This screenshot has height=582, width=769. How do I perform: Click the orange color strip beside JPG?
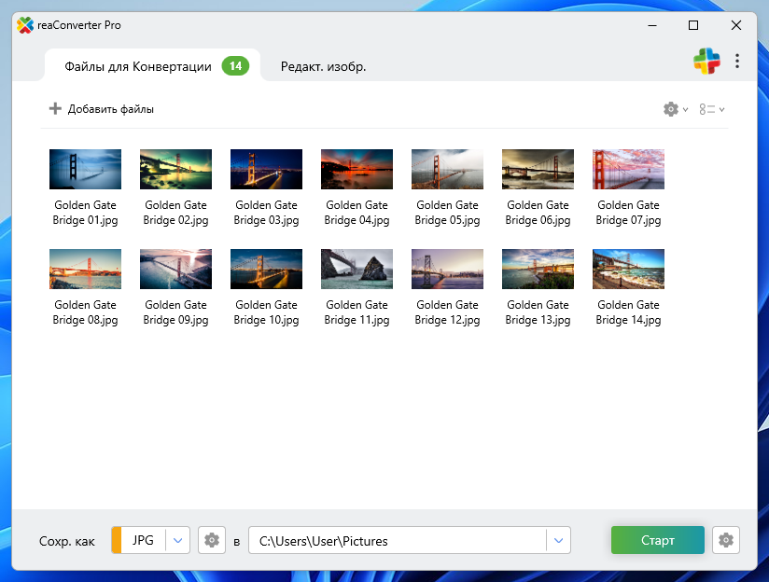(x=116, y=540)
